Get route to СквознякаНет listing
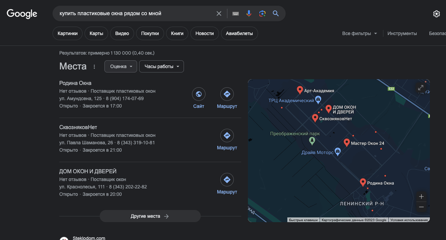 click(227, 136)
